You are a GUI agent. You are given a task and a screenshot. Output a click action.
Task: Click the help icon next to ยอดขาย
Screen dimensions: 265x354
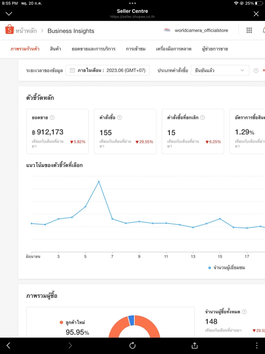pos(52,117)
